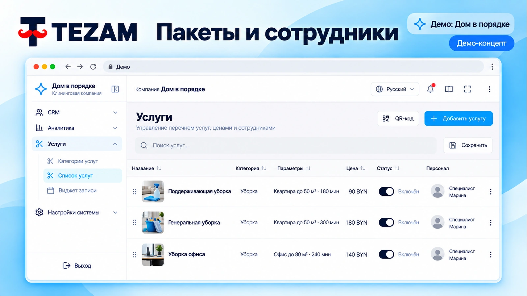527x296 pixels.
Task: Open the app header three-dot menu
Action: coord(489,89)
